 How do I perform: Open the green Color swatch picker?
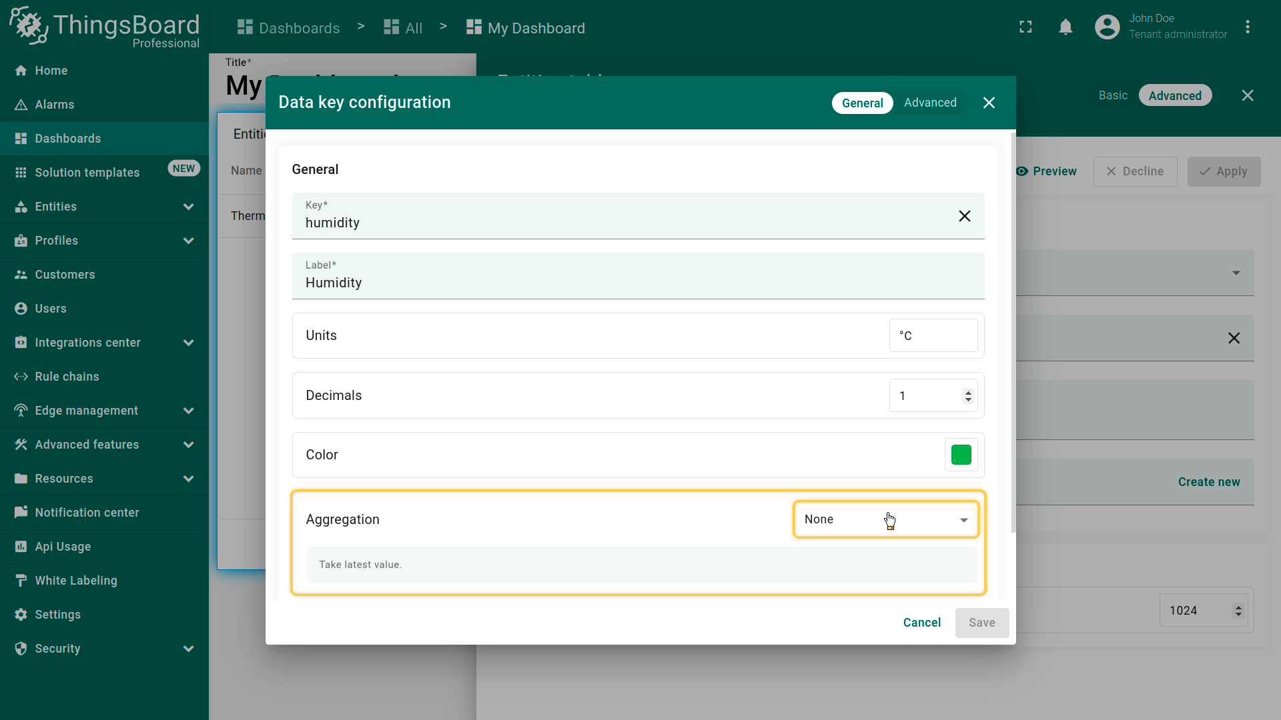click(x=961, y=455)
